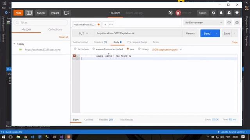
Task: Click the Clear all link
Action: click(x=64, y=37)
